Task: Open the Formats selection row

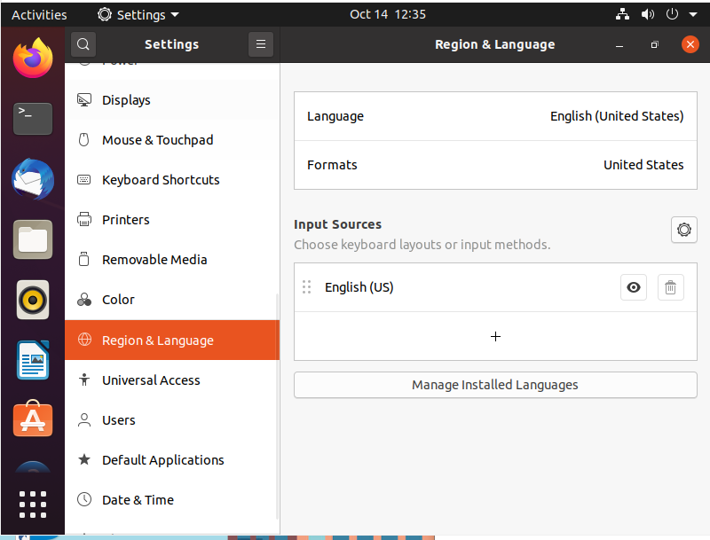Action: pos(495,165)
